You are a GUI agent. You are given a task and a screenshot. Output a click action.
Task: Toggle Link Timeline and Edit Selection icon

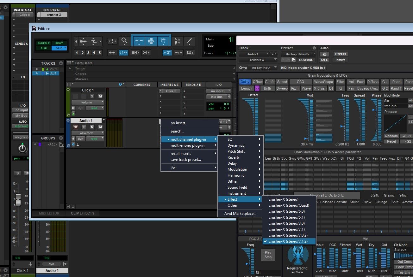[x=123, y=53]
